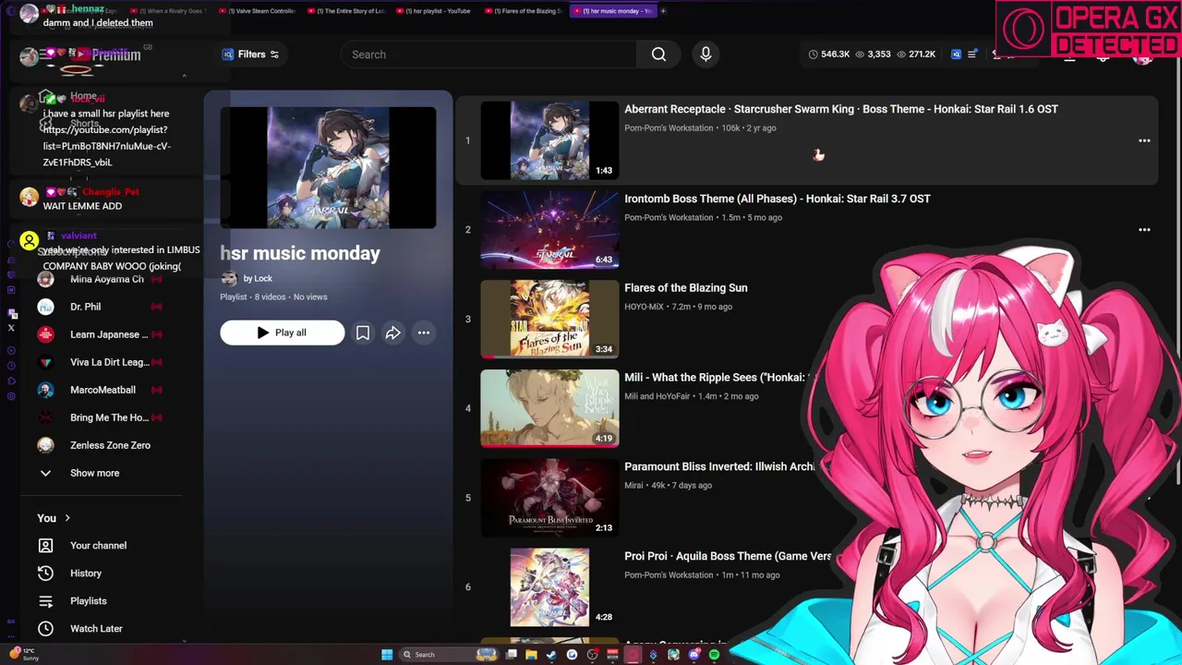Open Spotify from taskbar
Image resolution: width=1182 pixels, height=665 pixels.
pyautogui.click(x=714, y=655)
